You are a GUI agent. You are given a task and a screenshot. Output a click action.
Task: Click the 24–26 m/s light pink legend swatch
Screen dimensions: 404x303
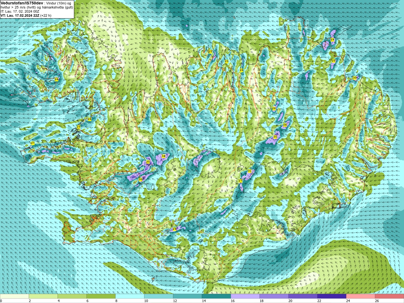pos(361,296)
